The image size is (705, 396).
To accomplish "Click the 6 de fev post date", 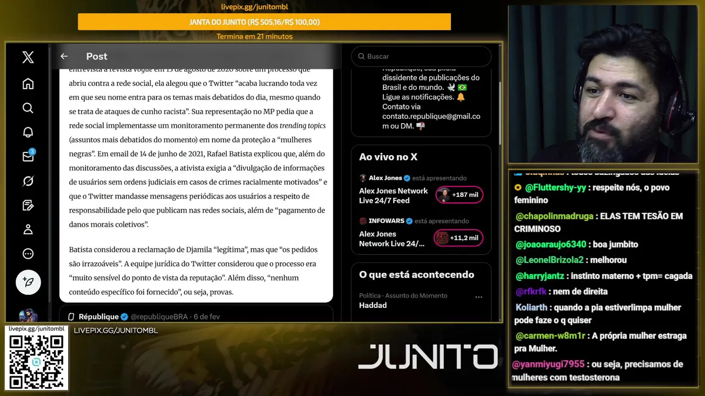I will coord(207,317).
